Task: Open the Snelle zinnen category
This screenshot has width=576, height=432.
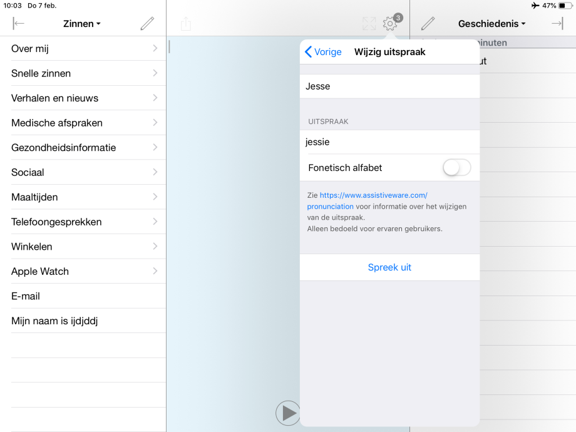Action: click(x=83, y=73)
